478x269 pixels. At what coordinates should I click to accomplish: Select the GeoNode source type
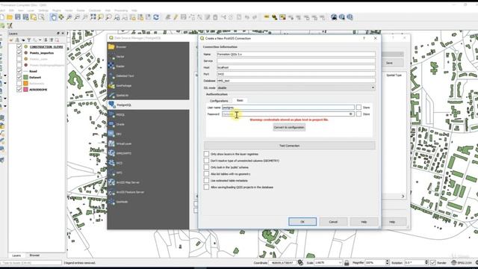click(x=148, y=202)
